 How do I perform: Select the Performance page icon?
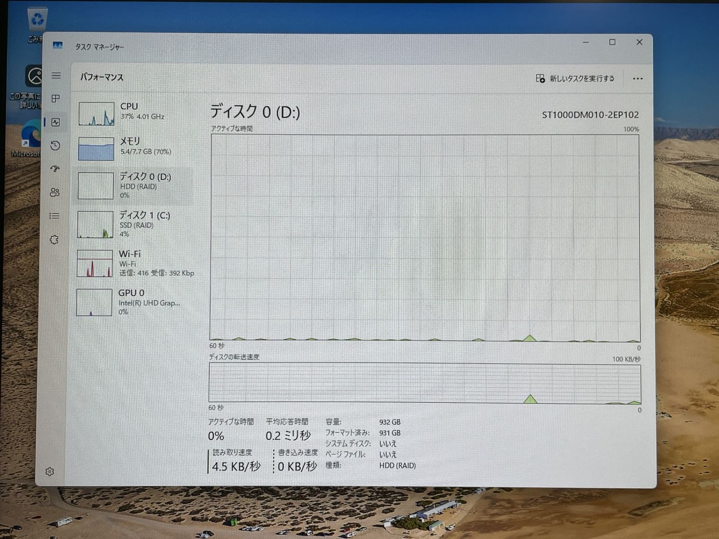pos(56,122)
